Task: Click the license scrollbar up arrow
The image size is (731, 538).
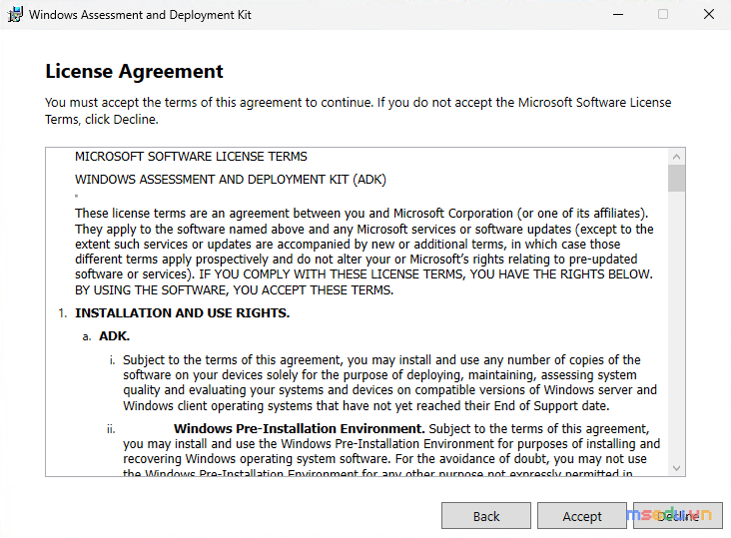Action: coord(676,157)
